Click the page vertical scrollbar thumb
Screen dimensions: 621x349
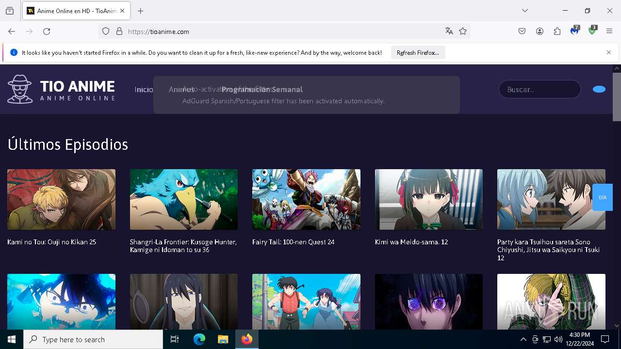617,97
